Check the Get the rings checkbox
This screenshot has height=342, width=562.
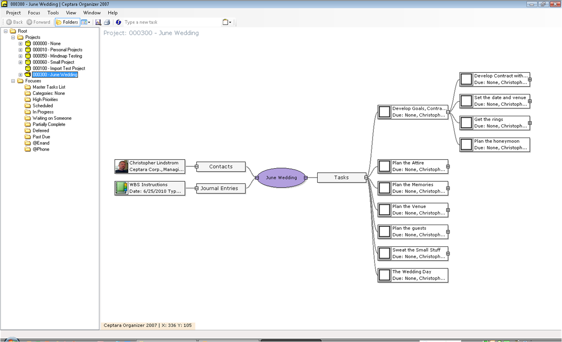click(x=466, y=123)
